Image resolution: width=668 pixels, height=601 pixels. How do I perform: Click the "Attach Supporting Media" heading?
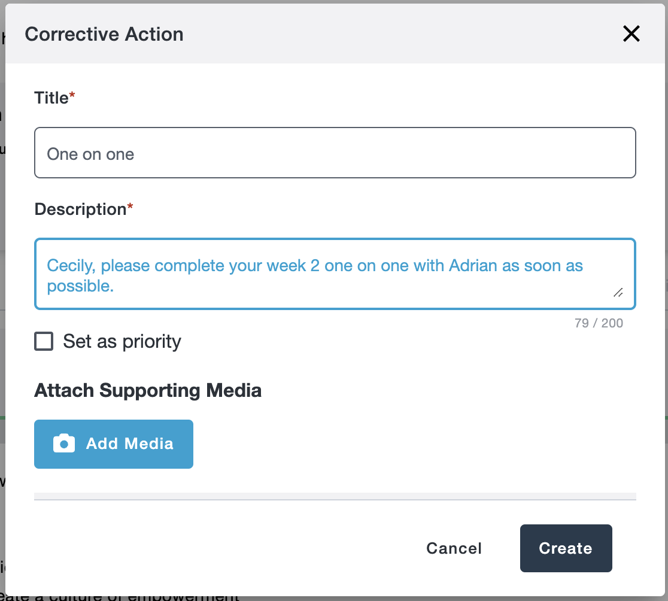[x=148, y=390]
